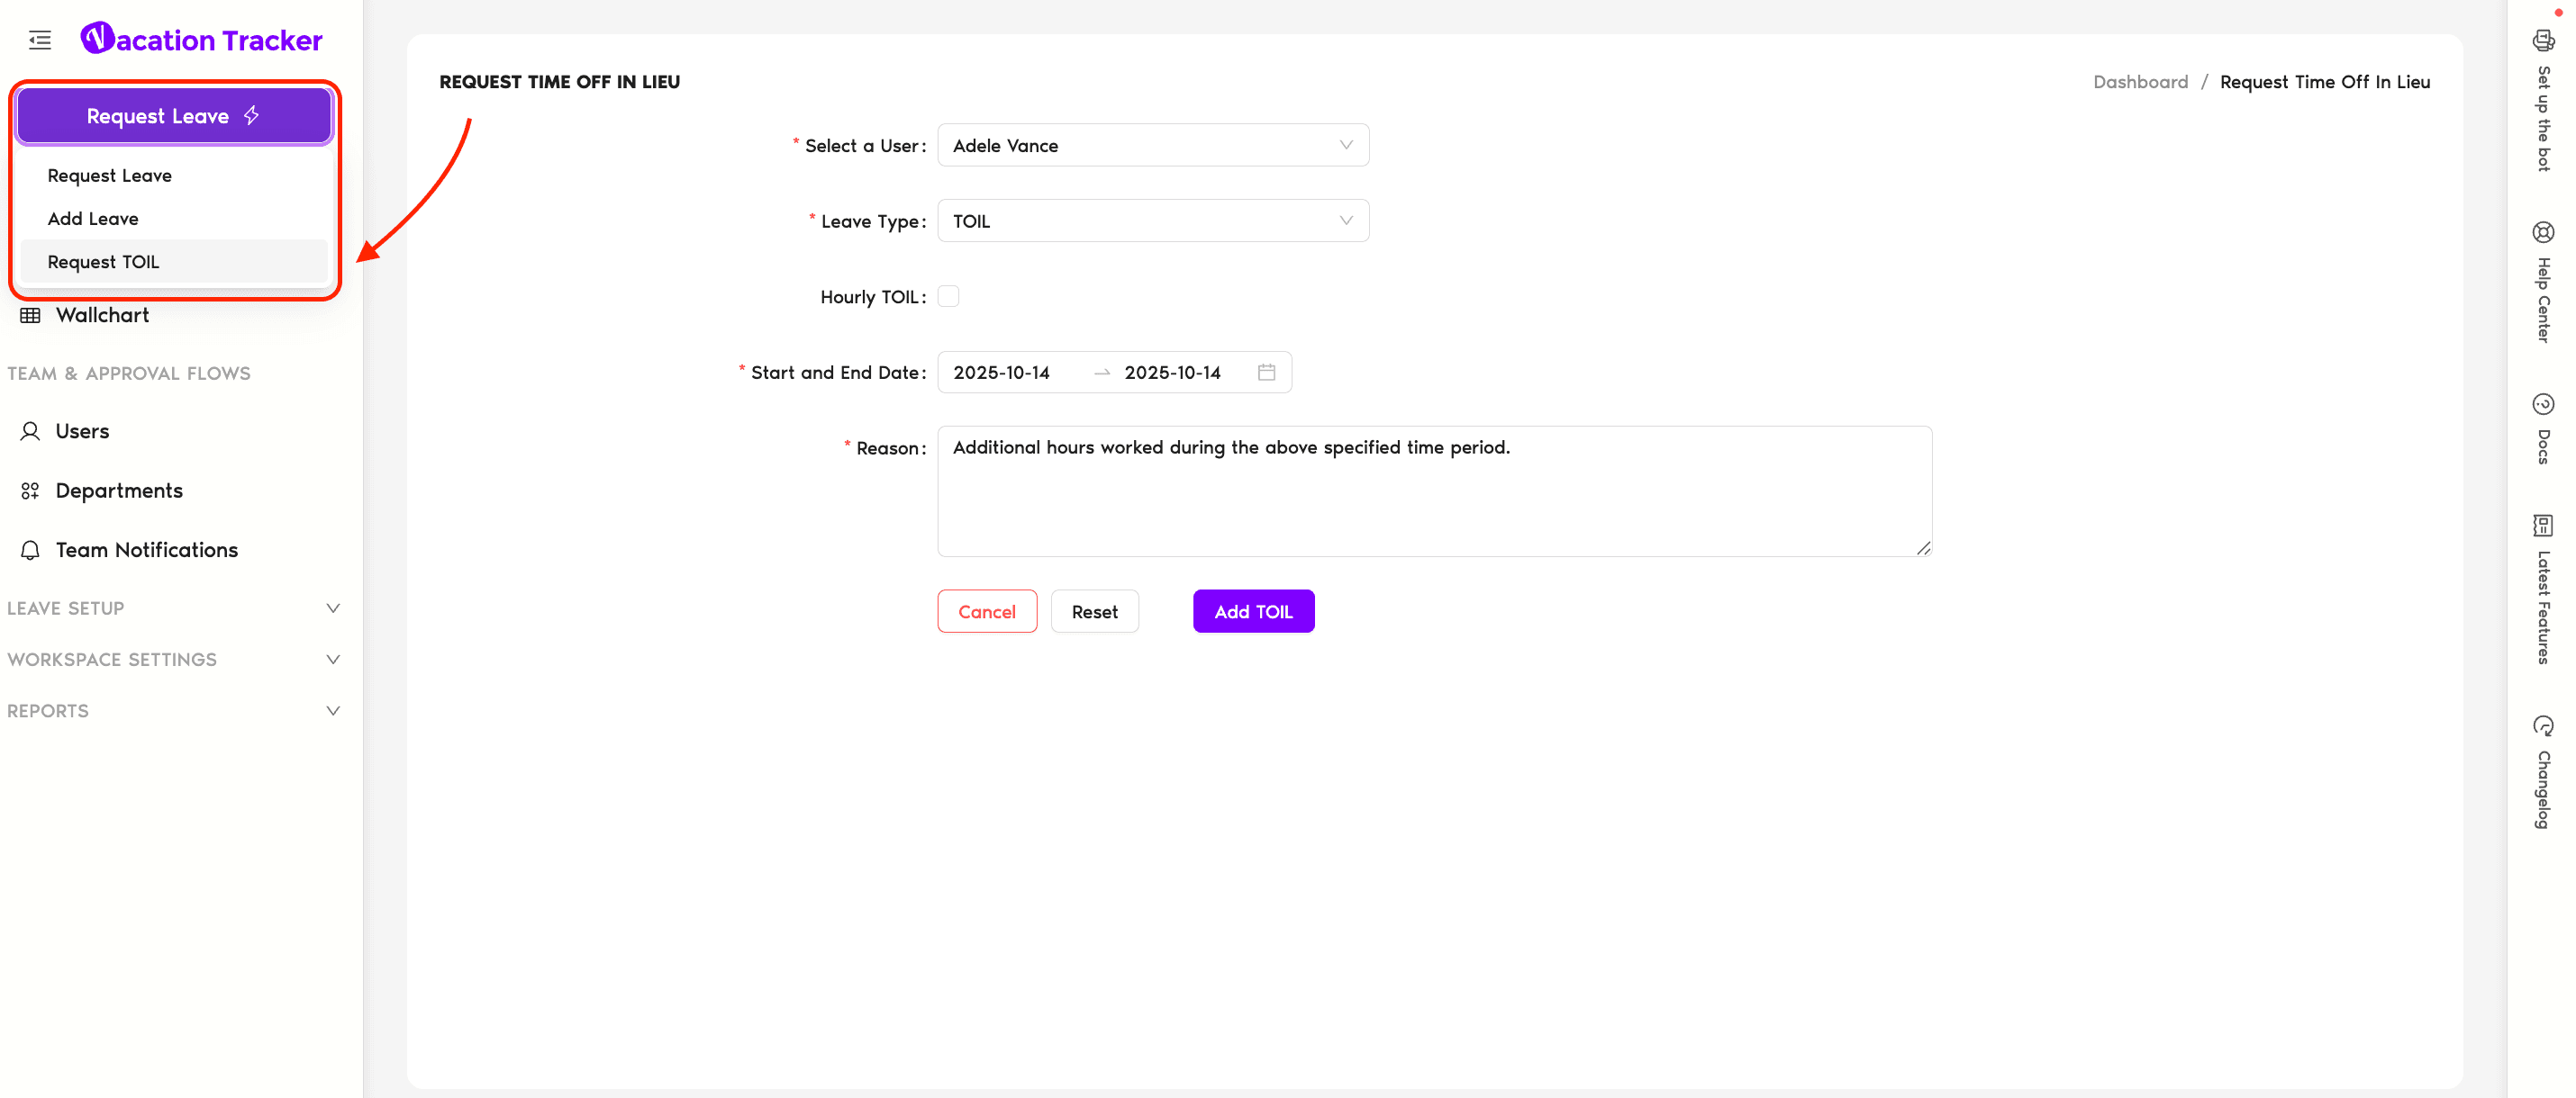The image size is (2576, 1098).
Task: Open the Latest Features icon
Action: 2543,526
